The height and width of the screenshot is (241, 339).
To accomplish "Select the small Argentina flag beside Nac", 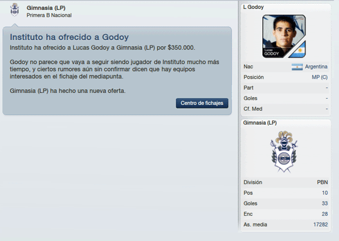I will pyautogui.click(x=297, y=67).
